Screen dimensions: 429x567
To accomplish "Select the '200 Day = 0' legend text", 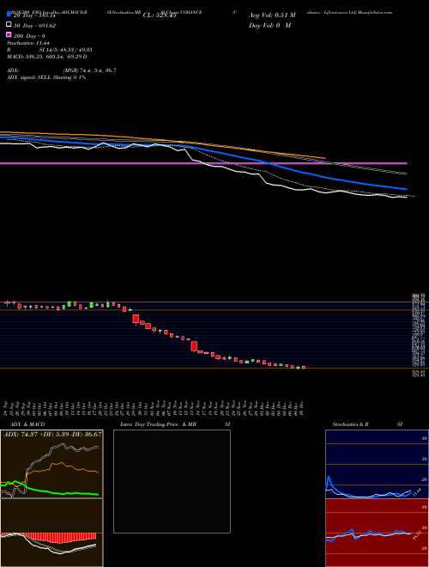I will pos(29,36).
